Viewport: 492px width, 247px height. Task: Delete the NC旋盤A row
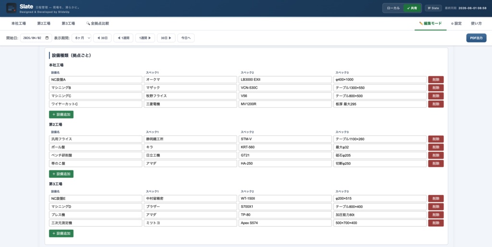[x=436, y=80]
